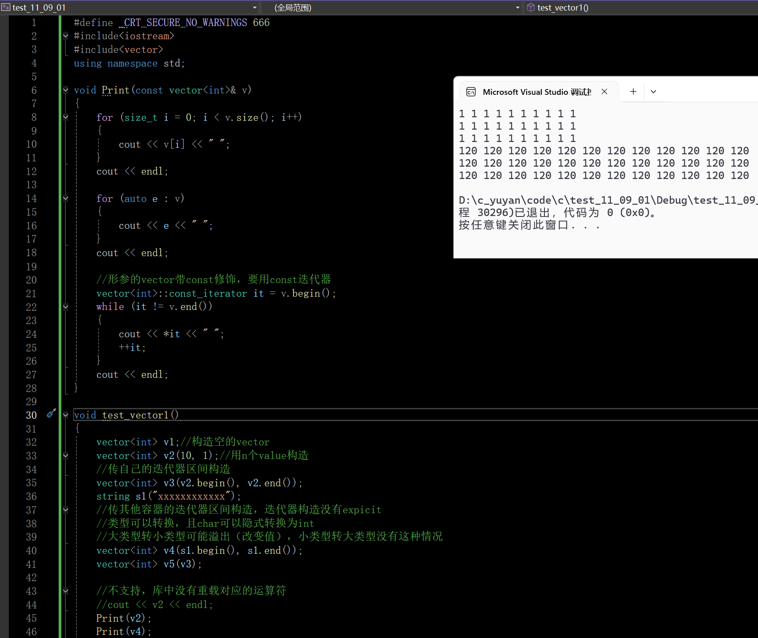The width and height of the screenshot is (758, 638).
Task: Click the _CRT_SECURE_NO_WARNINGS macro name
Action: pyautogui.click(x=183, y=22)
